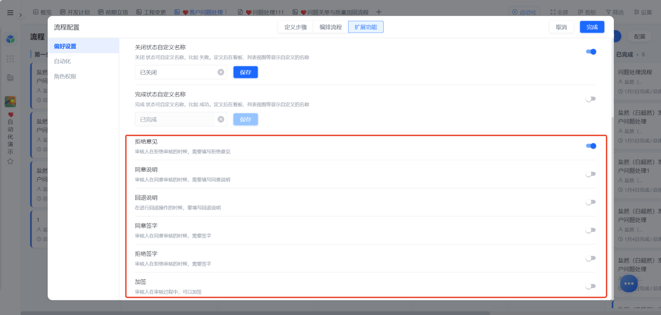Viewport: 661px width, 315px height.
Task: Enable the 加签 switch
Action: pos(591,287)
